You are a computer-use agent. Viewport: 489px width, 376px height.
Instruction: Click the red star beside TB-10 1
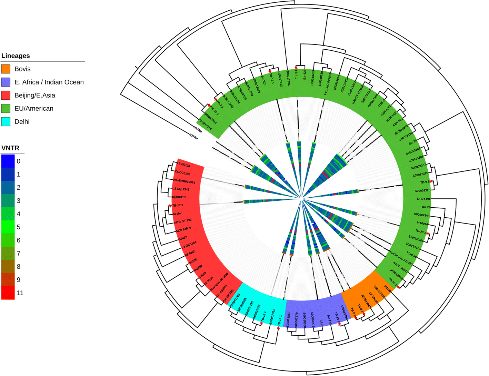click(398, 287)
